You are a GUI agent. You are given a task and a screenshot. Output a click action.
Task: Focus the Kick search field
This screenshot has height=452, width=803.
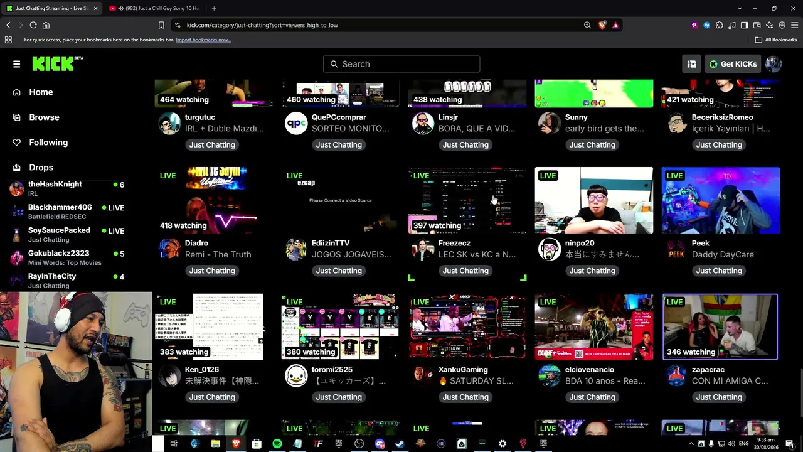tap(401, 64)
